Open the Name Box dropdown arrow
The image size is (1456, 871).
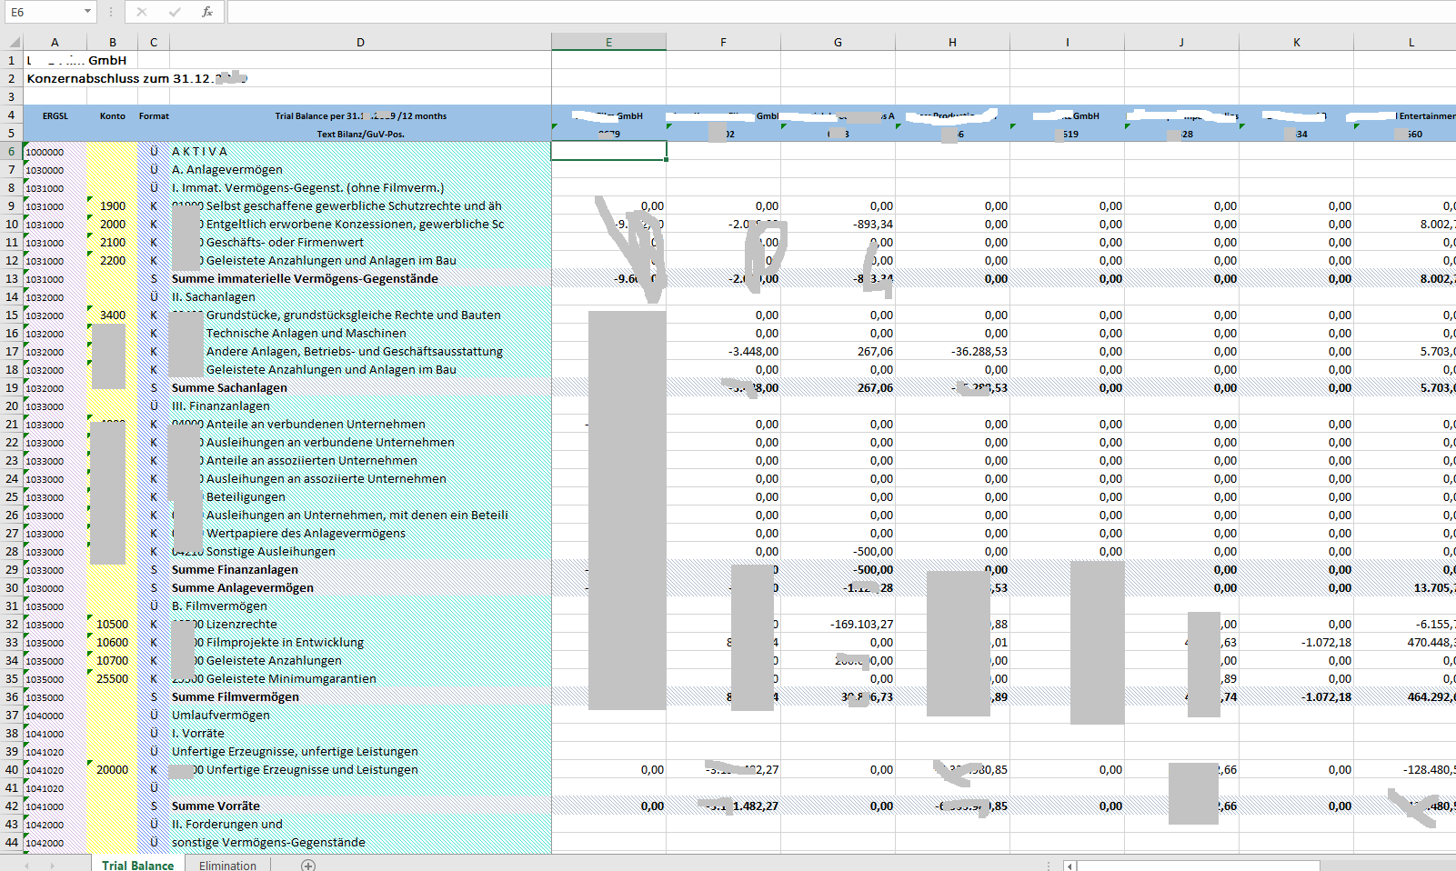(87, 12)
